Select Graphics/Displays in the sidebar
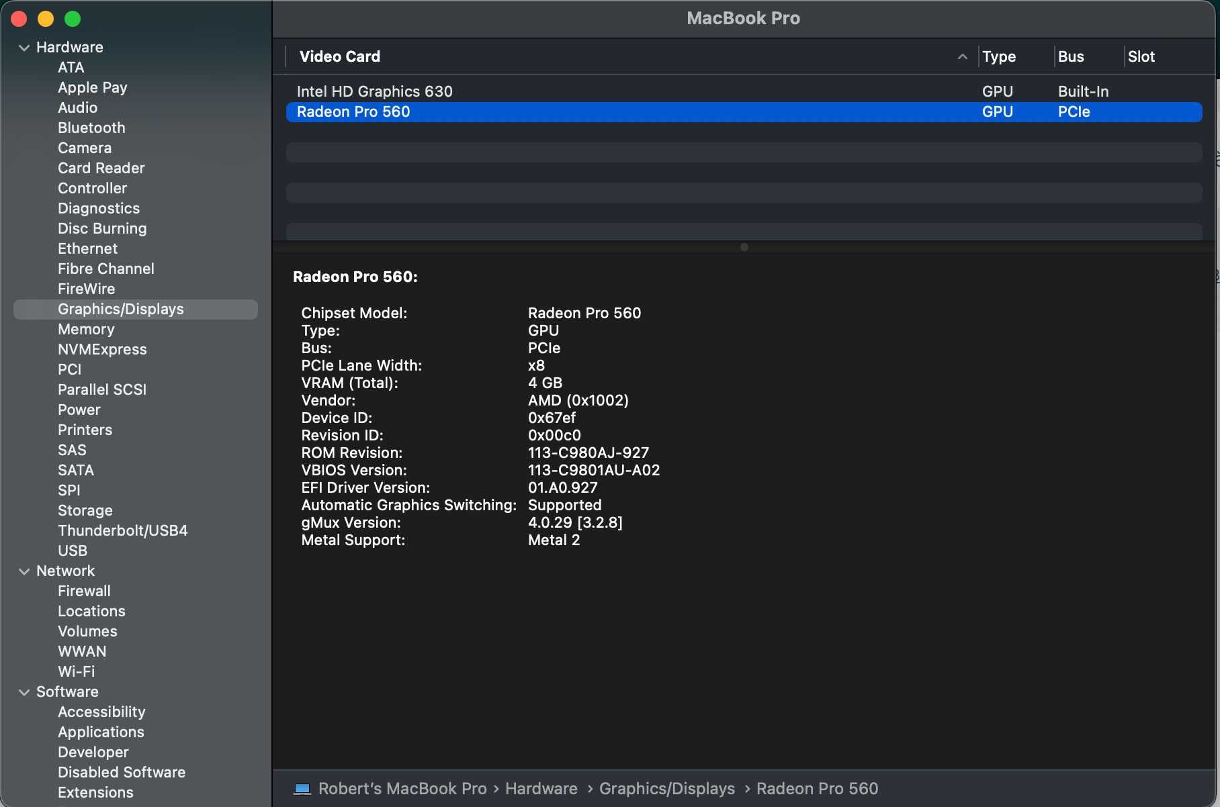 pos(135,310)
